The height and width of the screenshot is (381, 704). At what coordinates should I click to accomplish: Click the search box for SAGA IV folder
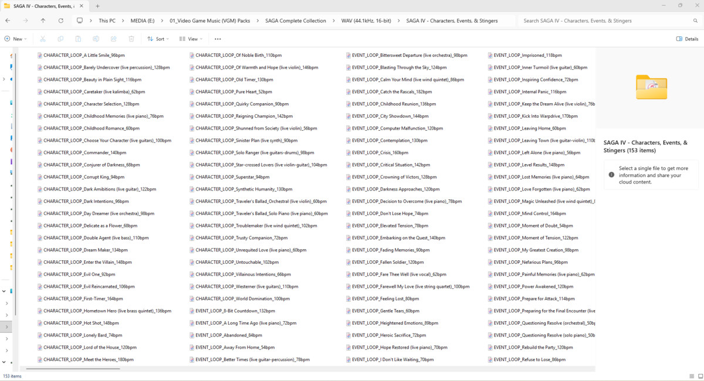607,21
